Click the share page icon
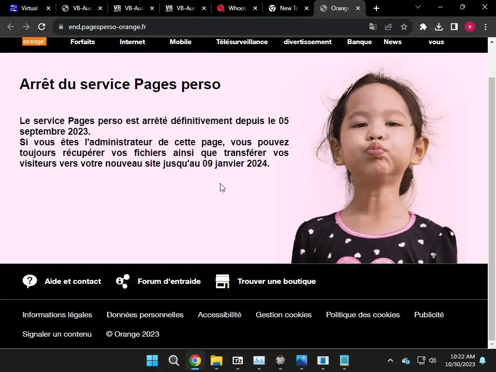496x372 pixels. point(388,27)
